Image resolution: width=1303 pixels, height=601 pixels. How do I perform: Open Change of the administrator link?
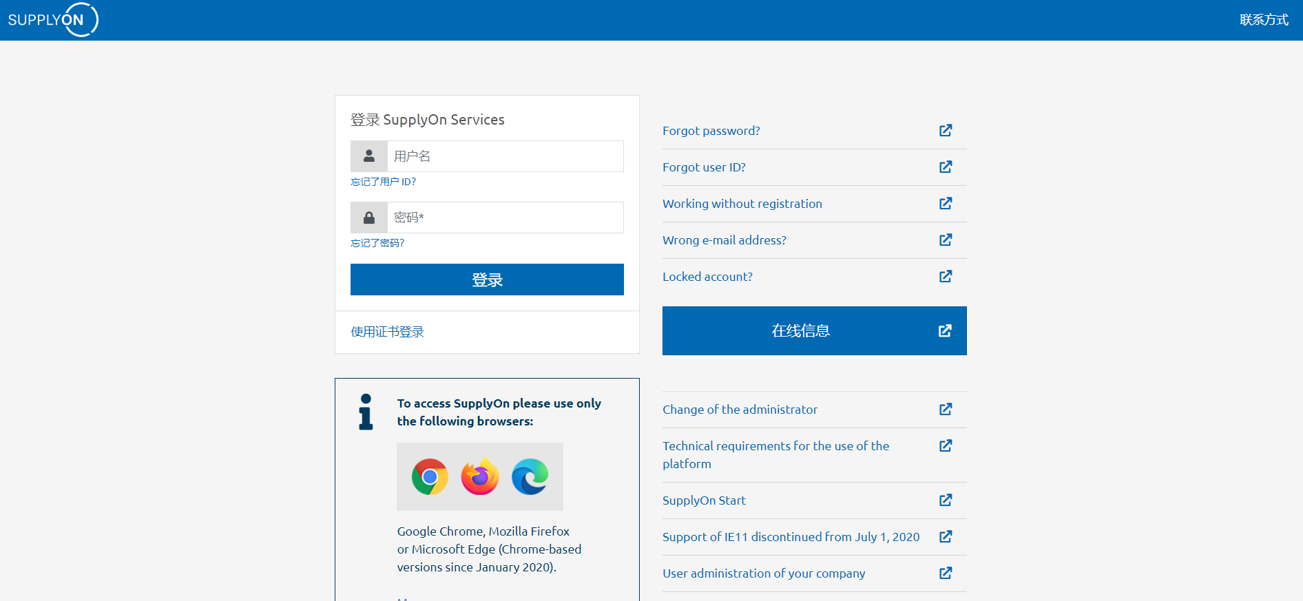tap(740, 410)
